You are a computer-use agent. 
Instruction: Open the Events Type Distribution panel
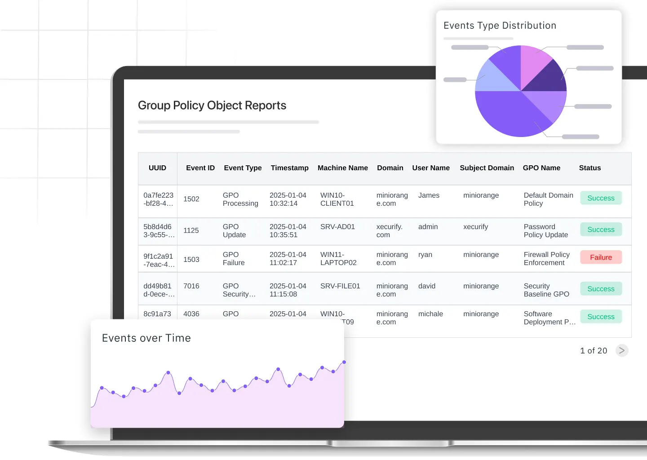[x=500, y=26]
